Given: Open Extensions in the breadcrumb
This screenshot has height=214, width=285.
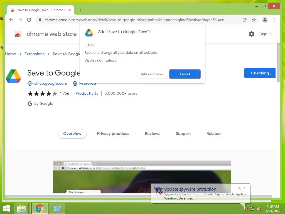Looking at the screenshot, I should pyautogui.click(x=34, y=54).
